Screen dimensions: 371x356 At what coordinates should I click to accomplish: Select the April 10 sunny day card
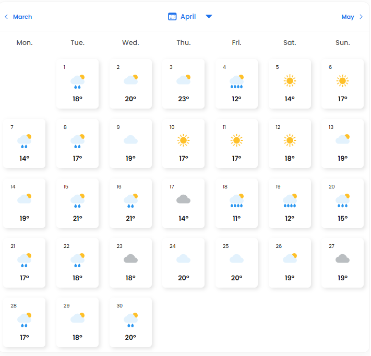183,144
